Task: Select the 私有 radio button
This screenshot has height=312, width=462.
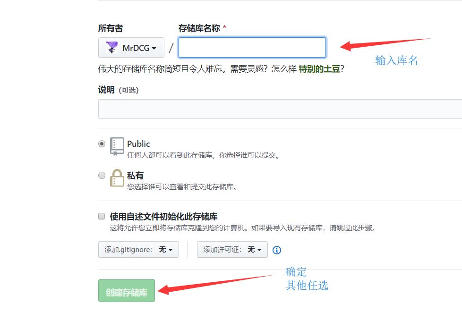Action: 101,175
